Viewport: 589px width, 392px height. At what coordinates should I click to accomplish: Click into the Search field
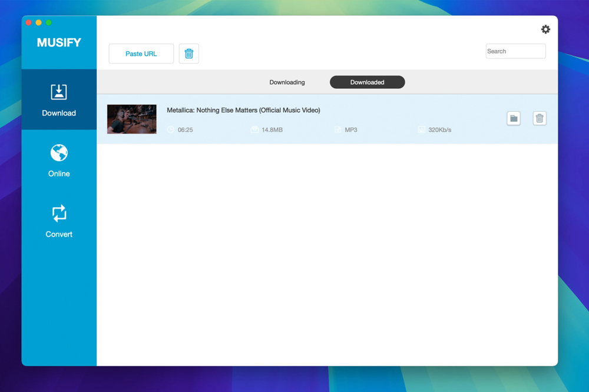[x=515, y=51]
